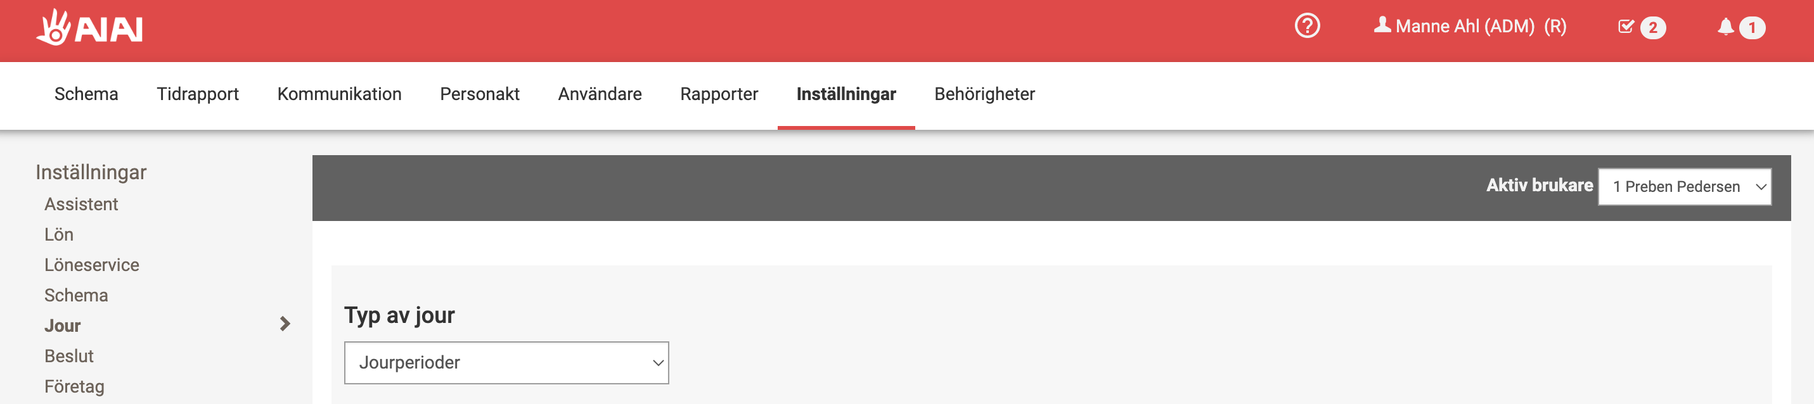Open the Jourperioder type dropdown

pos(506,362)
